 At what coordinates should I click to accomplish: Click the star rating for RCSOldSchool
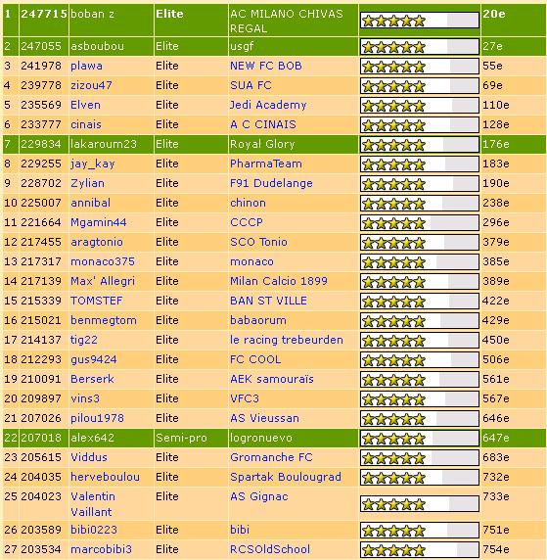pos(420,550)
